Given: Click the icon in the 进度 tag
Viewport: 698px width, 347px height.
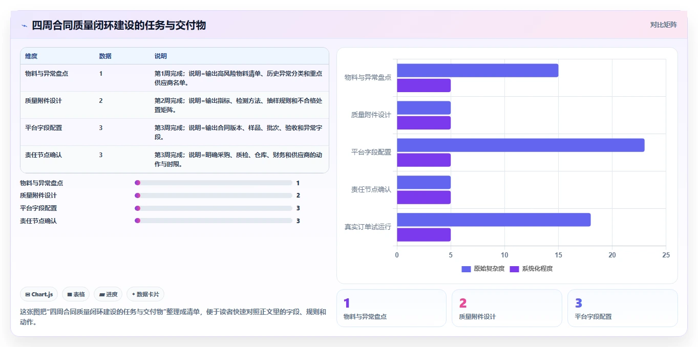Looking at the screenshot, I should pos(102,294).
